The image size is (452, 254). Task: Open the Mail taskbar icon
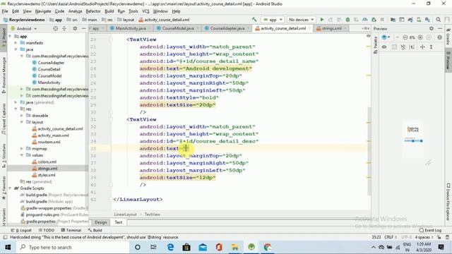point(203,247)
